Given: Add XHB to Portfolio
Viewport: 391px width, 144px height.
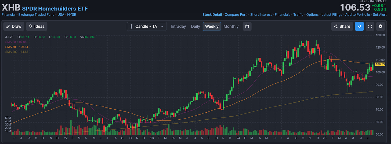Looking at the screenshot, I should click(358, 14).
